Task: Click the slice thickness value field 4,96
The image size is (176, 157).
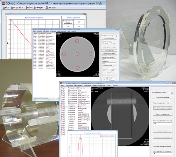Action: click(x=163, y=124)
